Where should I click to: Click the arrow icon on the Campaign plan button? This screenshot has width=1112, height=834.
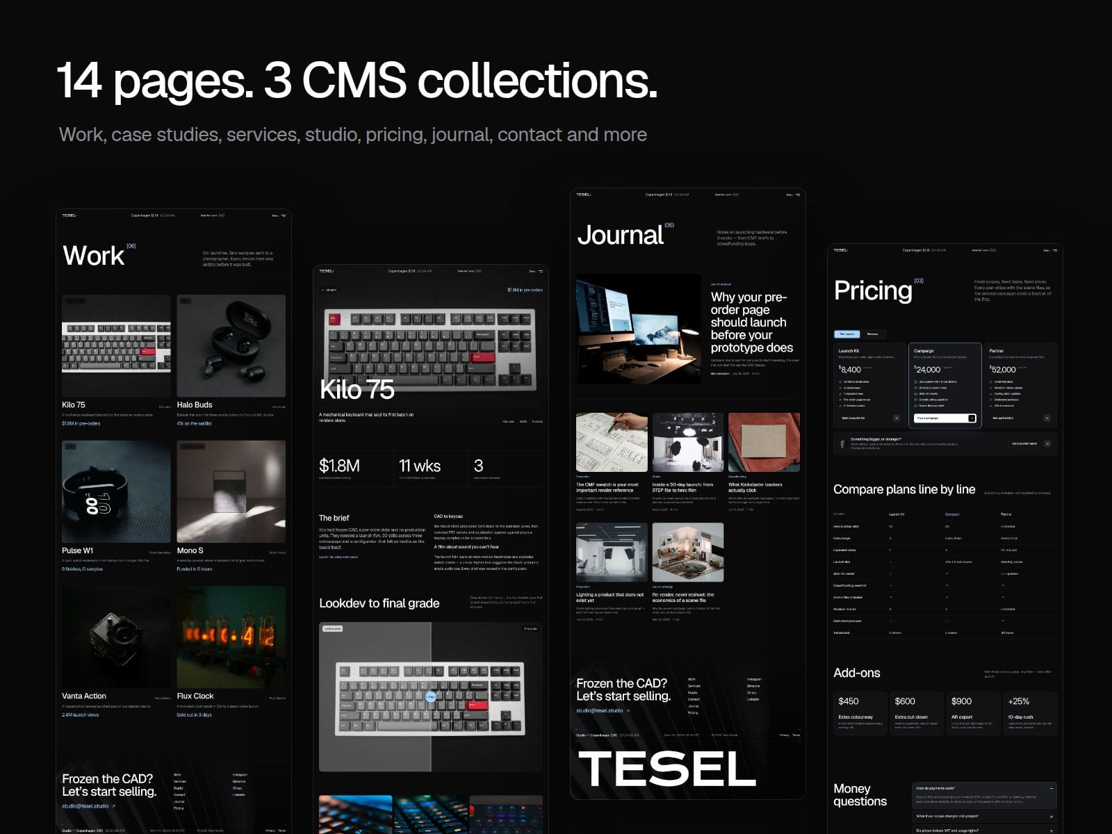(972, 418)
